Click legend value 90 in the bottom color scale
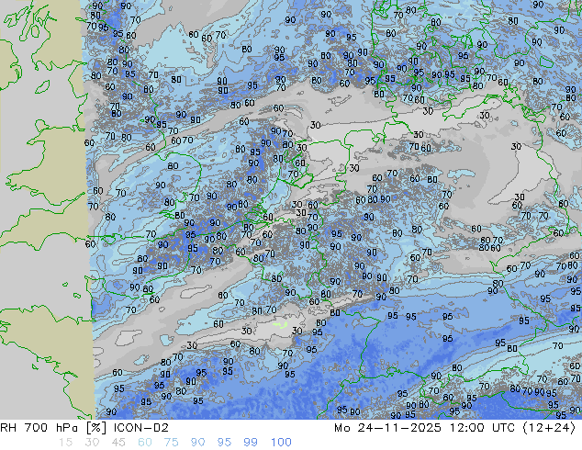 click(x=197, y=443)
